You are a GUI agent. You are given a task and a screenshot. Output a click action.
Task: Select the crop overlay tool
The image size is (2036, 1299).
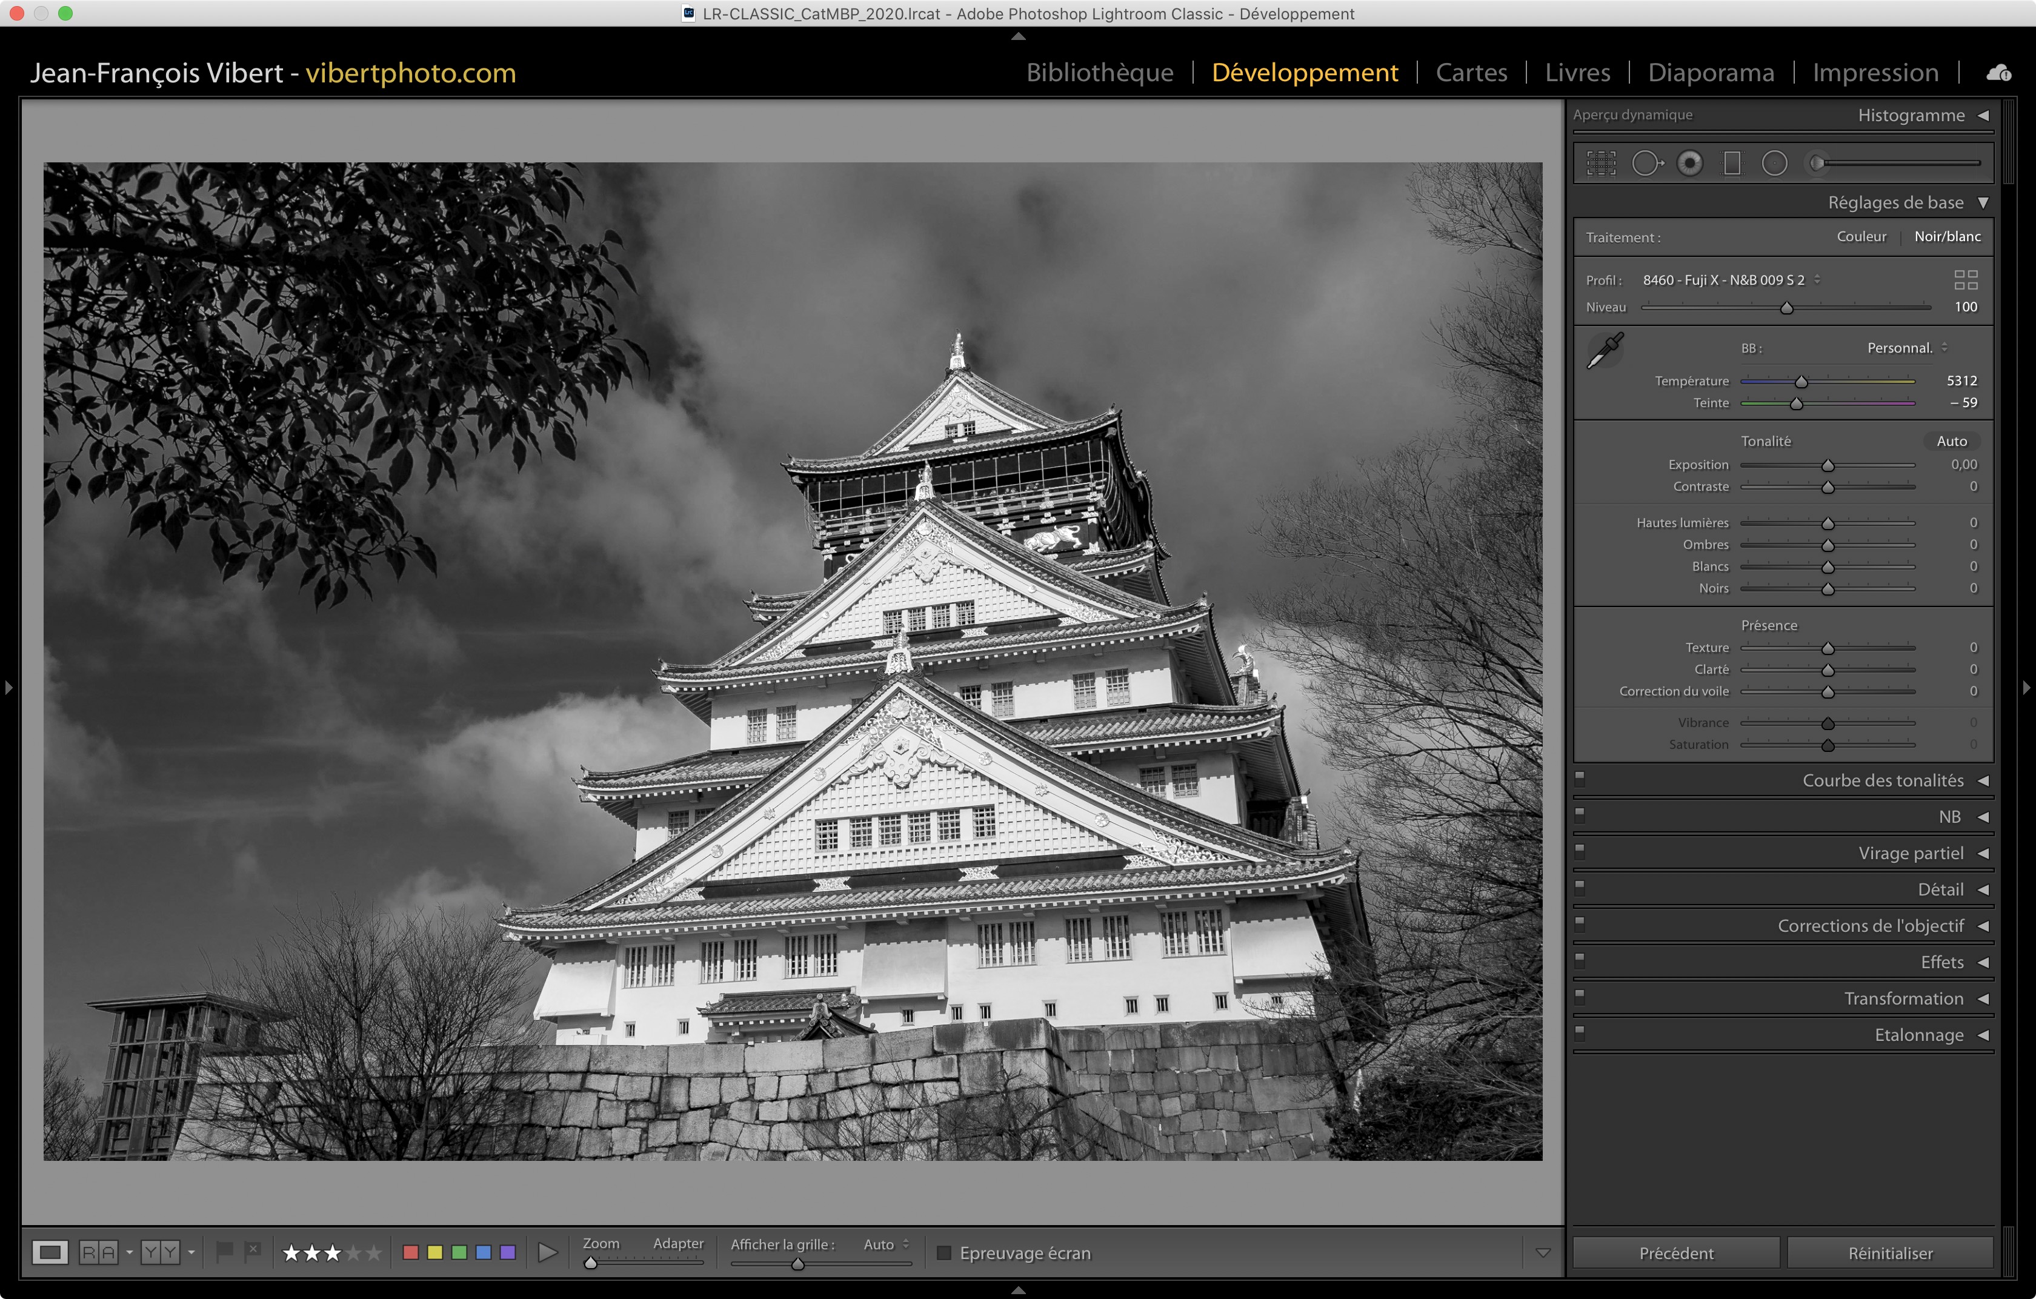[x=1600, y=163]
